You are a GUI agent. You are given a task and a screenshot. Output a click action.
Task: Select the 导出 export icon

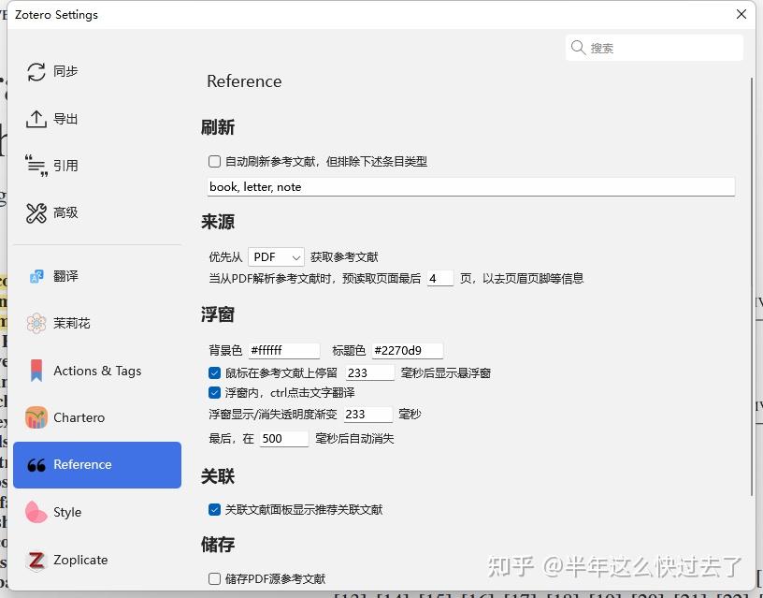pyautogui.click(x=35, y=118)
